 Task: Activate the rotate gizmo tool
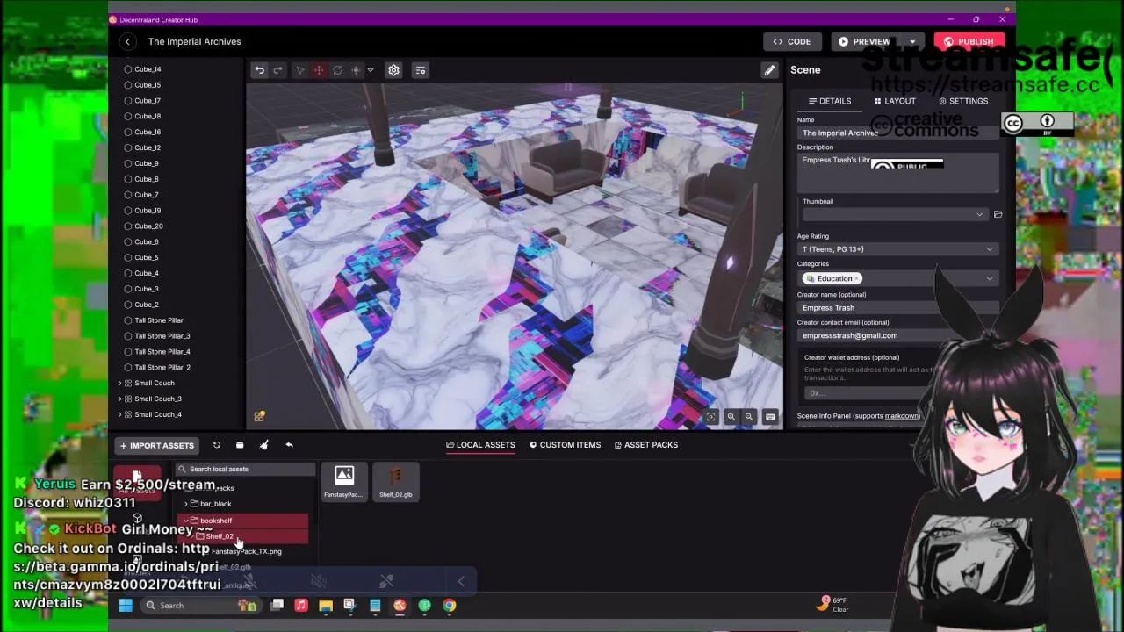point(337,70)
